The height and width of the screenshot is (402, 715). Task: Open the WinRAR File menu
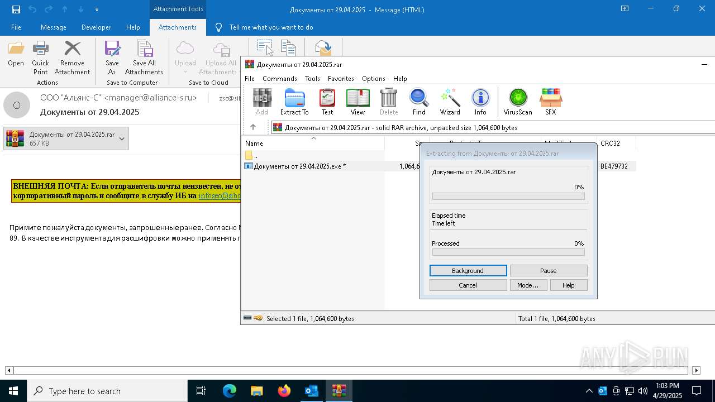pos(250,79)
